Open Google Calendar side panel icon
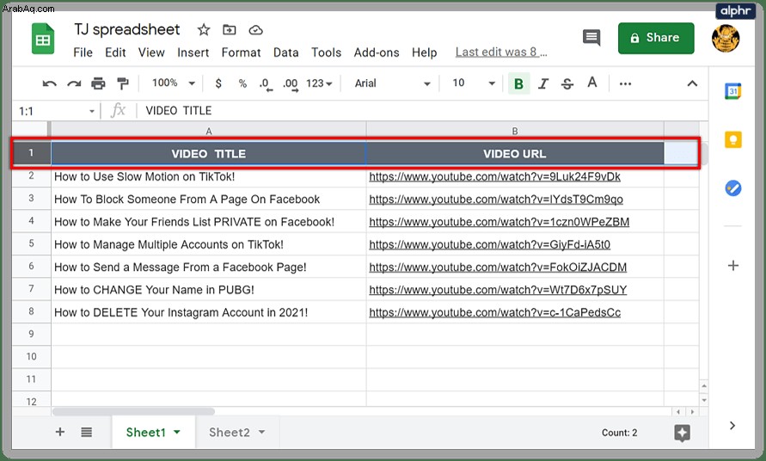 point(732,91)
